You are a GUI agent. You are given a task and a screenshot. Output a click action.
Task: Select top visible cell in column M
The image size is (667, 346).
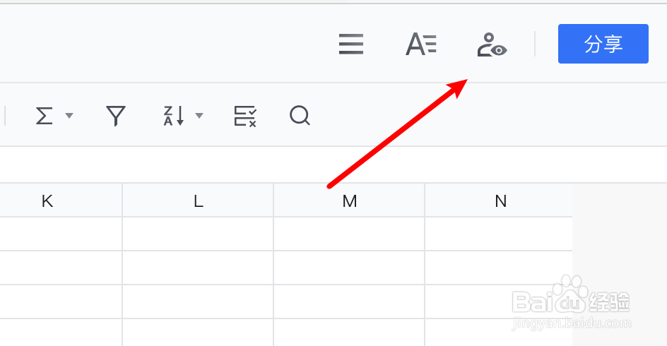point(349,234)
